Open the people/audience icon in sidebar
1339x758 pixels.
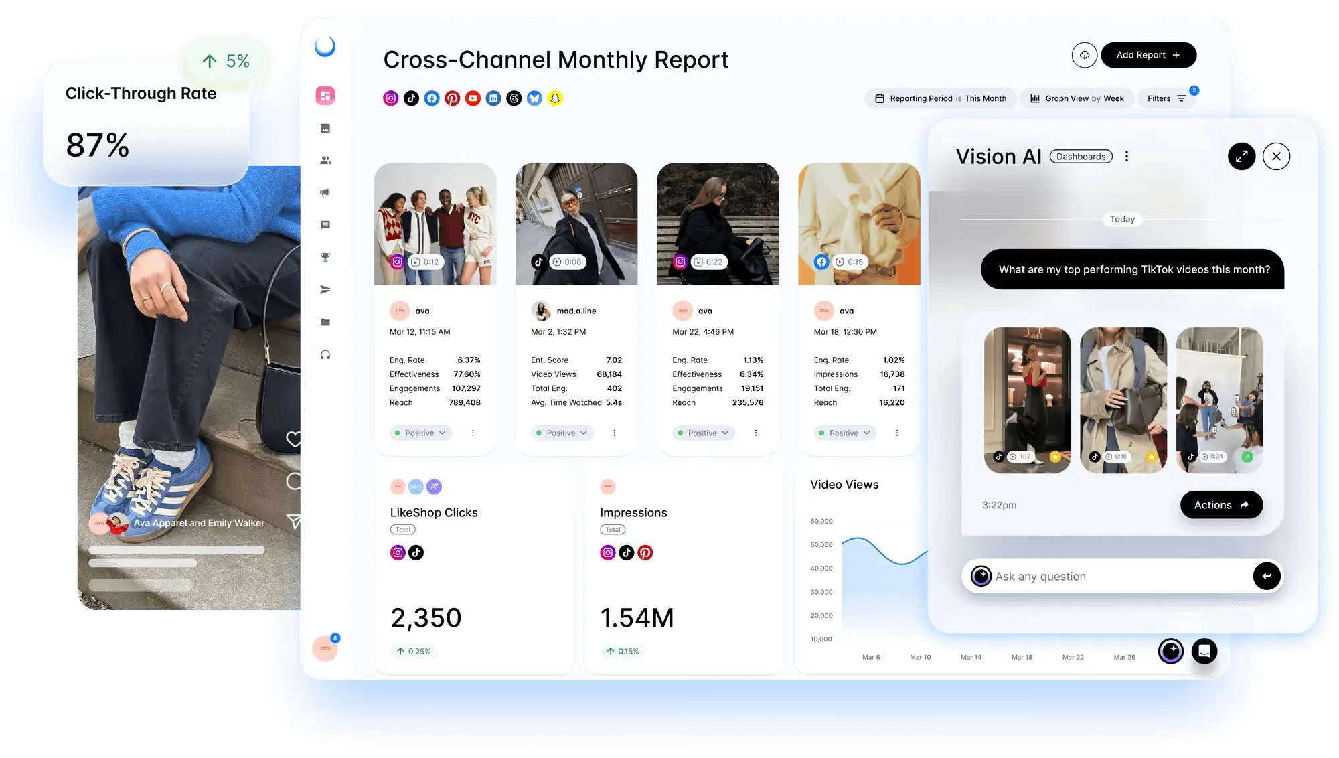click(x=325, y=160)
